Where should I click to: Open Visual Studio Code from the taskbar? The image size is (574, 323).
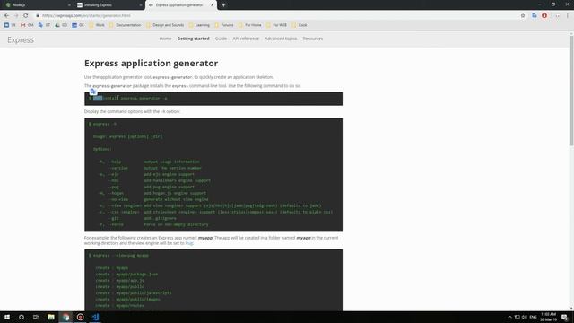pos(95,317)
